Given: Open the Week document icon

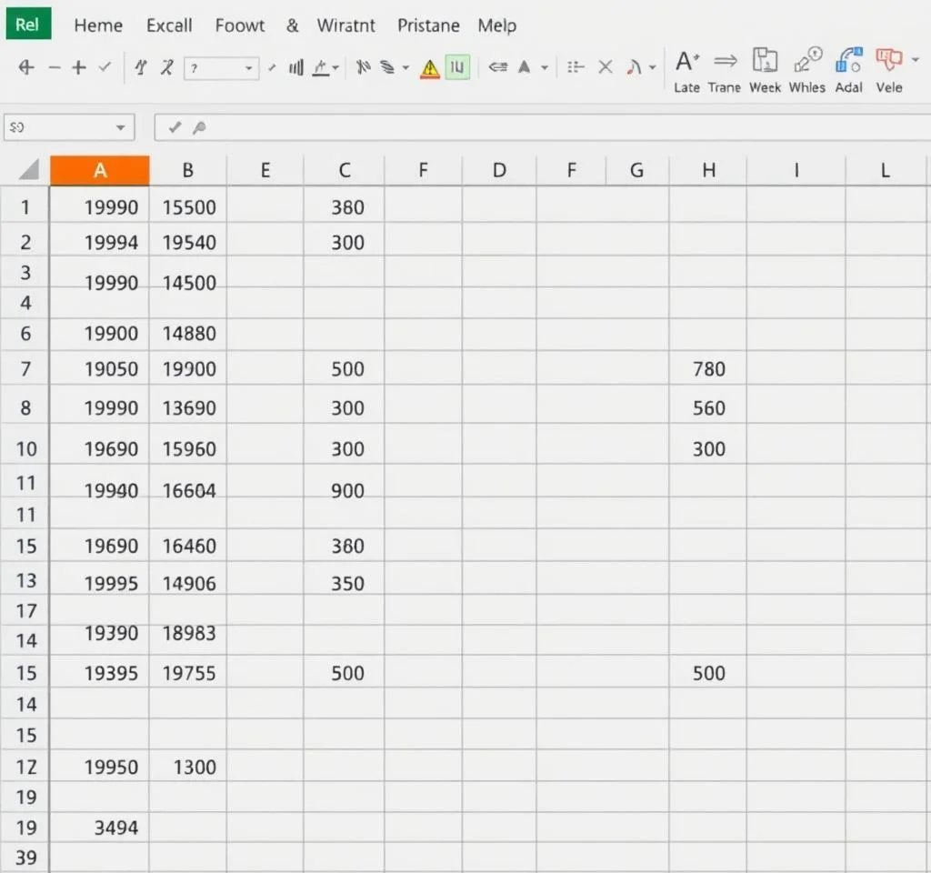Looking at the screenshot, I should pyautogui.click(x=765, y=62).
